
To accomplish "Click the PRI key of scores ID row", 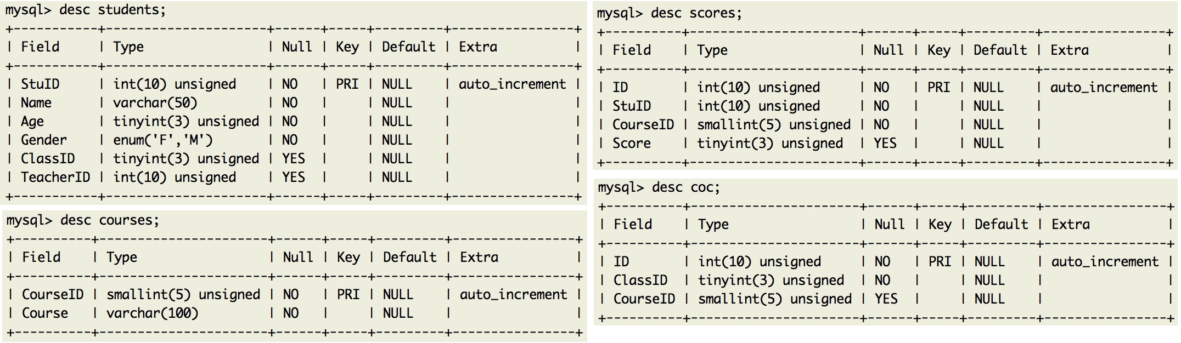I will (x=938, y=88).
